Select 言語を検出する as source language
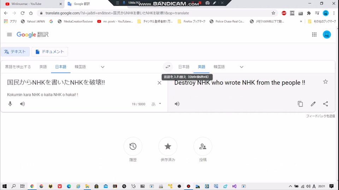The width and height of the screenshot is (339, 190). [x=18, y=67]
